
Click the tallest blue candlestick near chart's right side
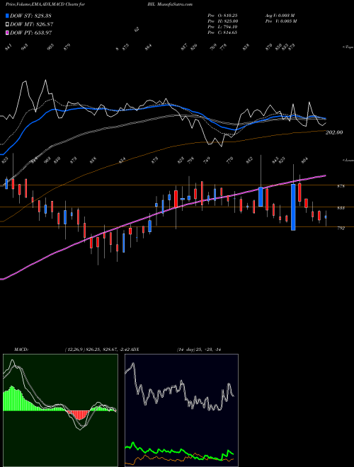293,207
